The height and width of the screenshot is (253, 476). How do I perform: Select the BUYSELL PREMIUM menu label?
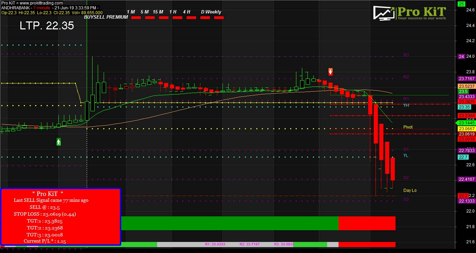click(106, 17)
